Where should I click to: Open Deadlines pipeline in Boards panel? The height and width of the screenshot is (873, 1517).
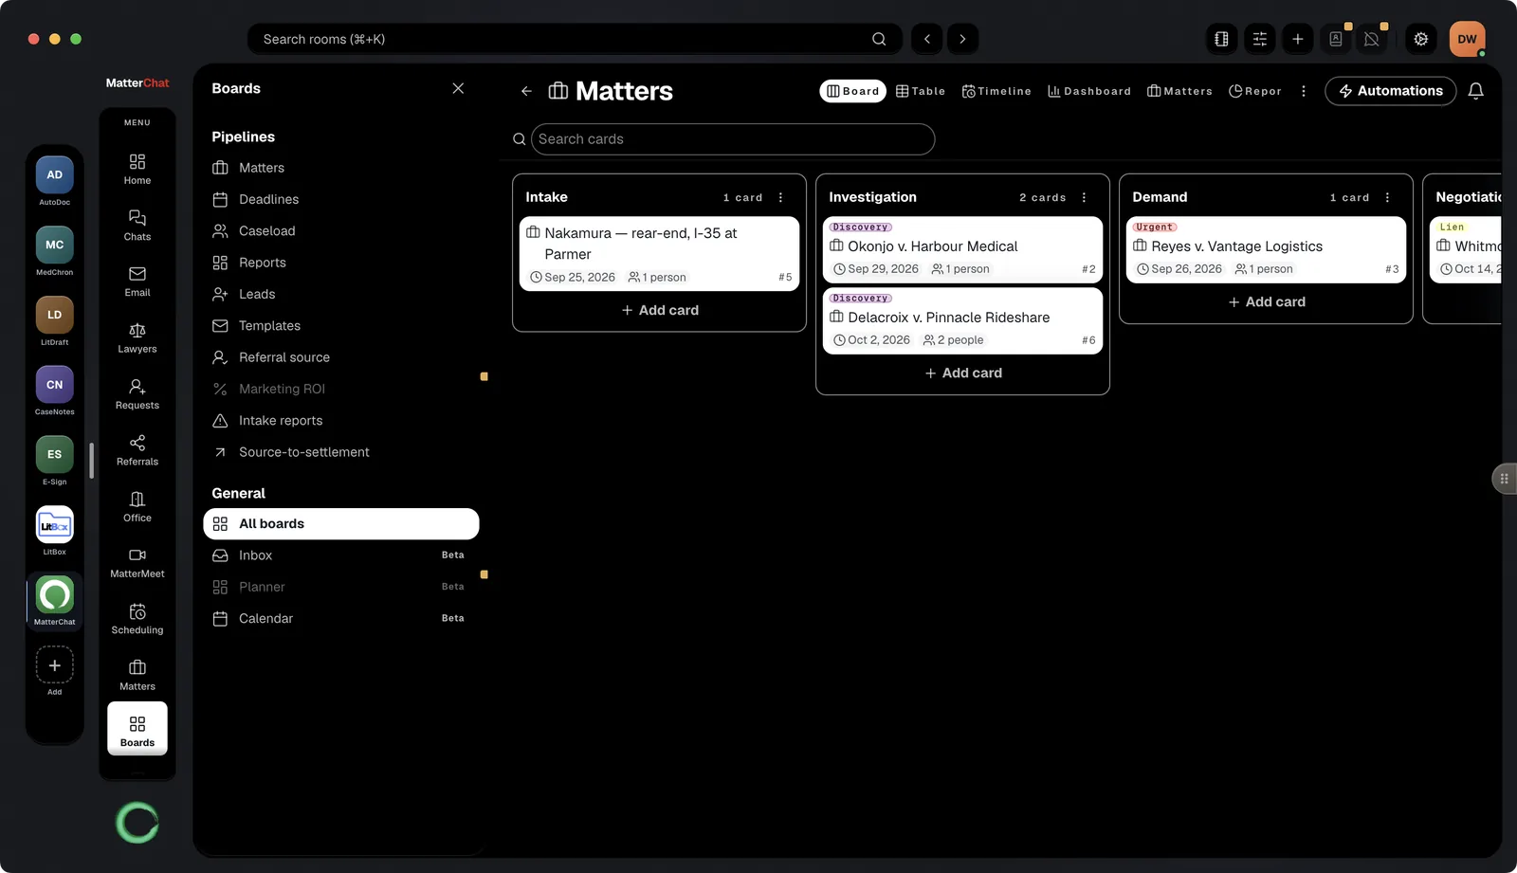pos(341,199)
